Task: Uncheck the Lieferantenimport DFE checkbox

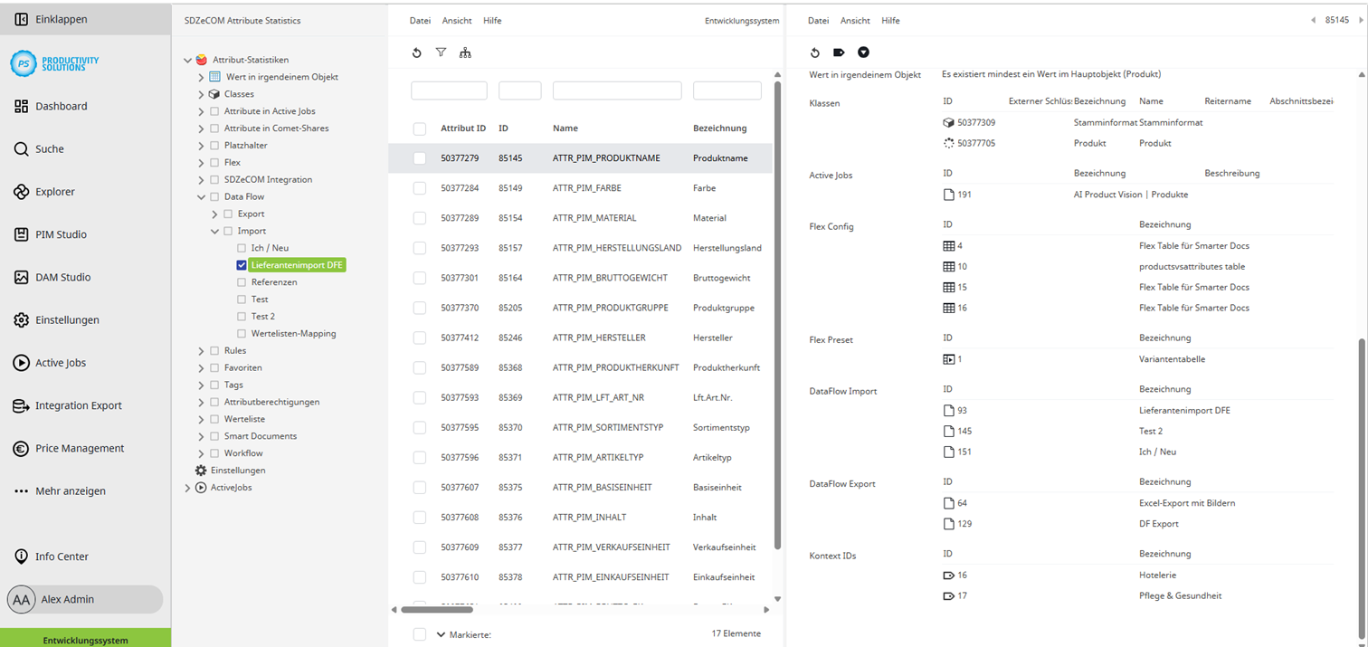Action: coord(241,266)
